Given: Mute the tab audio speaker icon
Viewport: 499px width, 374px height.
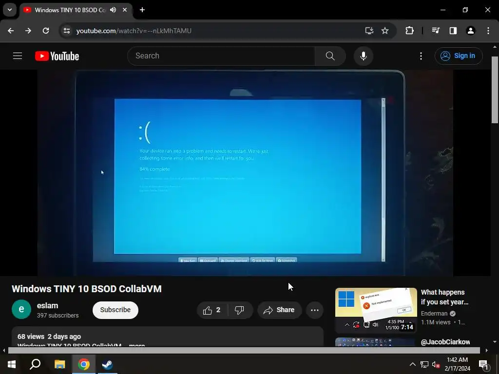Looking at the screenshot, I should coord(113,10).
